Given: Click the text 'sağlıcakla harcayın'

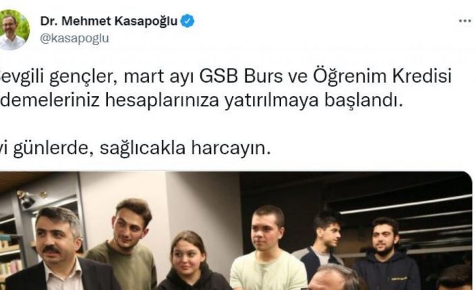Looking at the screenshot, I should point(185,148).
